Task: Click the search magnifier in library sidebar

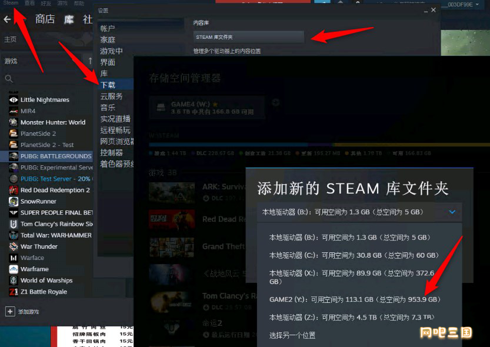Action: tap(9, 79)
